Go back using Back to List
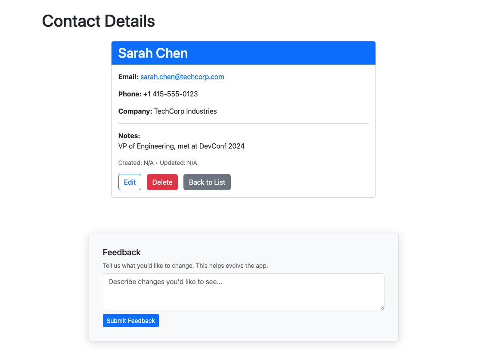This screenshot has width=487, height=350. (207, 182)
